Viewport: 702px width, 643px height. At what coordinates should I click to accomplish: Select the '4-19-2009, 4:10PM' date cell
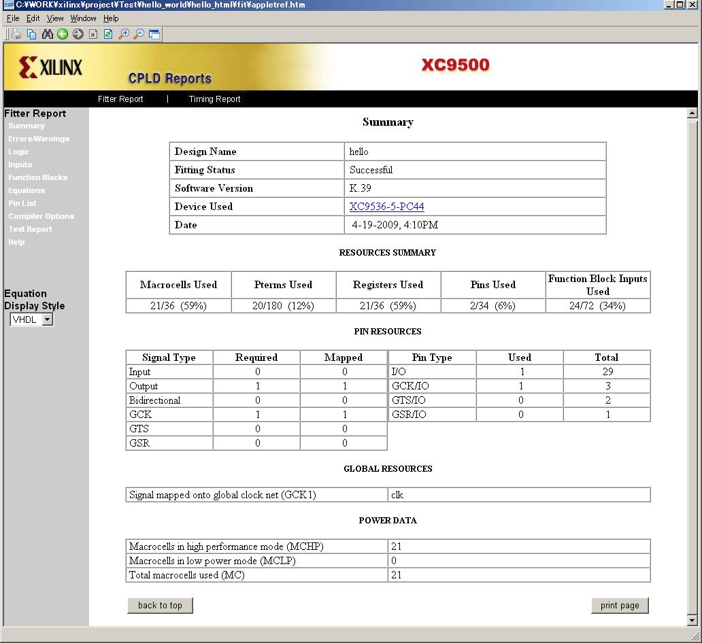(x=475, y=224)
